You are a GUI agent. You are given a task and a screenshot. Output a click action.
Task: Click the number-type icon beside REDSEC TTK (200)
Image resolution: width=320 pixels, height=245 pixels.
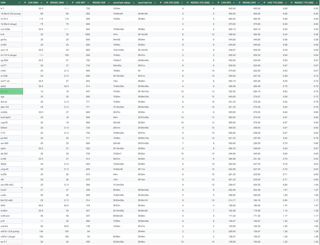pos(291,3)
